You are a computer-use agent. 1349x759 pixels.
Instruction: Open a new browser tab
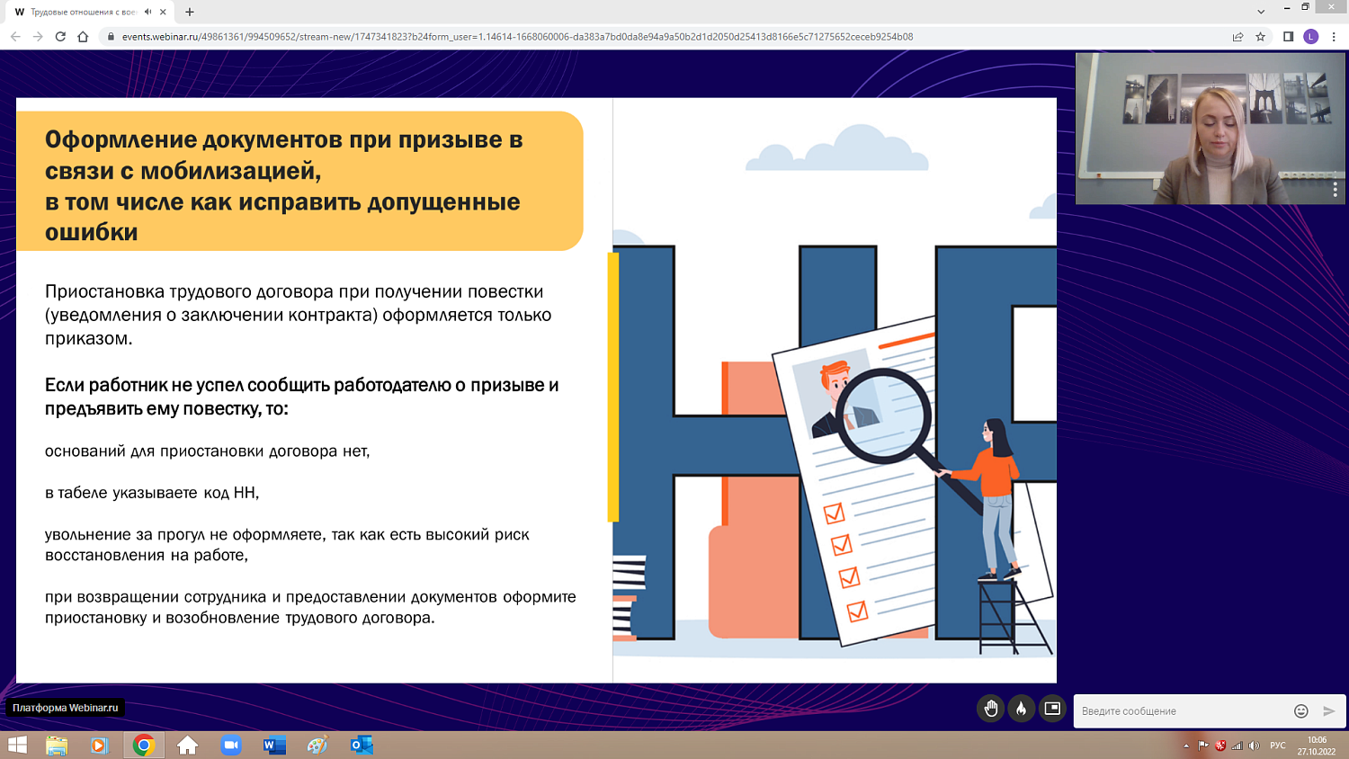(x=190, y=12)
